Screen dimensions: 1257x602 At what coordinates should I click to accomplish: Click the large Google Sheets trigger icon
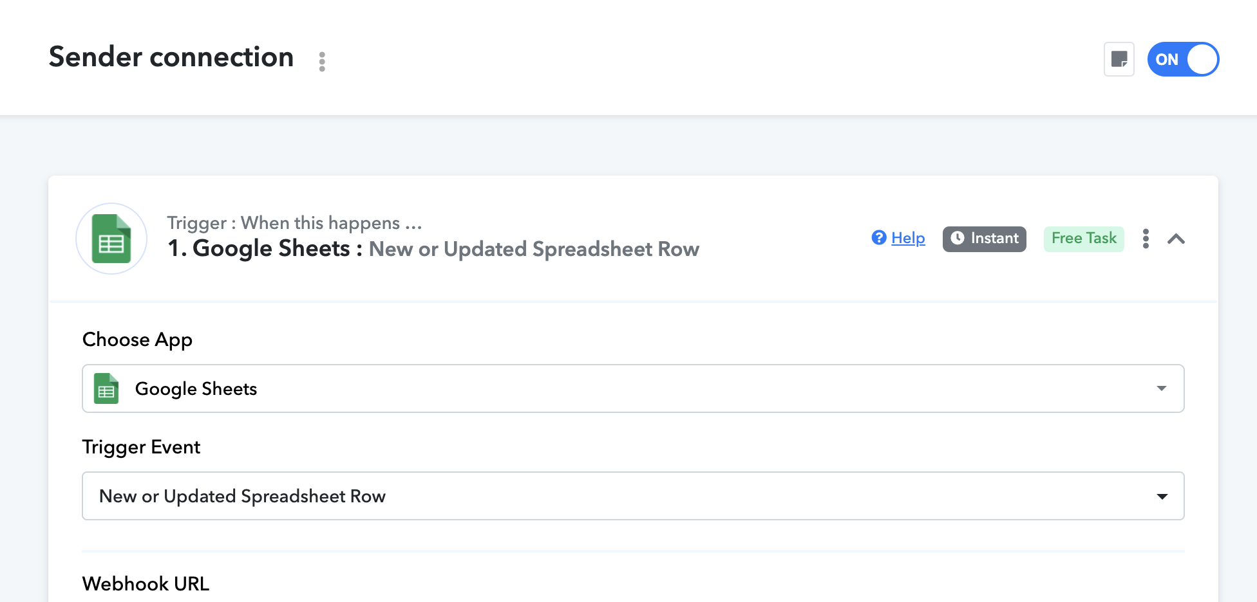click(x=111, y=239)
